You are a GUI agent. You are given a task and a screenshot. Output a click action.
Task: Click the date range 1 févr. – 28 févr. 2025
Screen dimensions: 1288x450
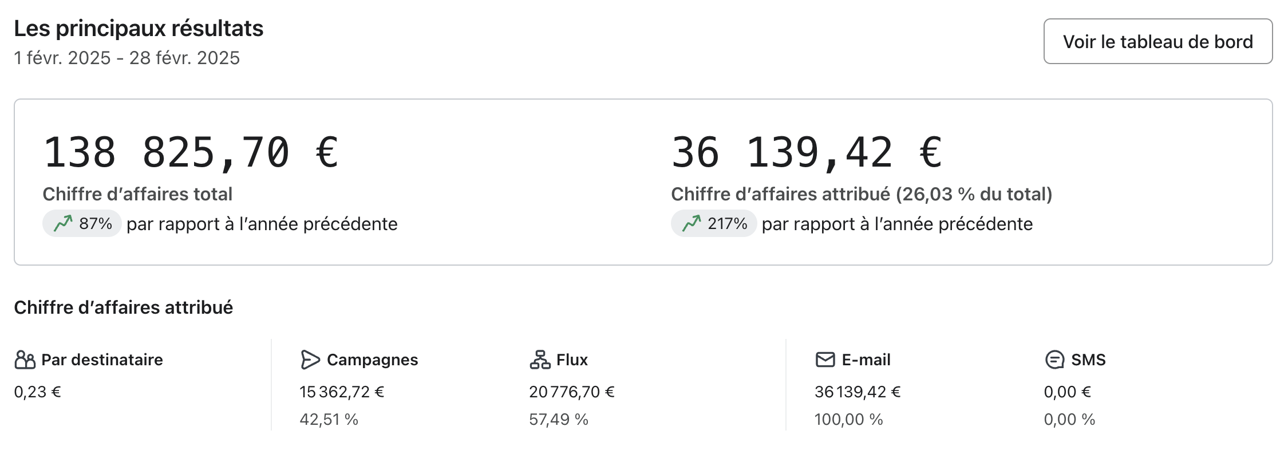[x=127, y=58]
